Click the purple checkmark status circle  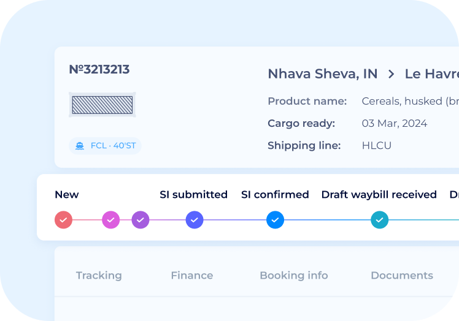pos(141,219)
